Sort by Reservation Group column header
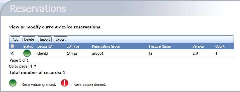 (x=106, y=46)
